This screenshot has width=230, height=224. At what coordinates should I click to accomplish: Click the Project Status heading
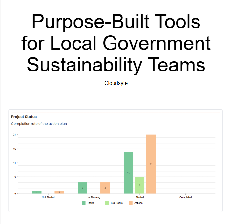(24, 117)
